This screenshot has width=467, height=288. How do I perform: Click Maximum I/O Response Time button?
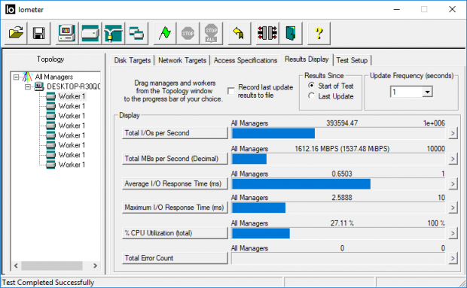[175, 208]
